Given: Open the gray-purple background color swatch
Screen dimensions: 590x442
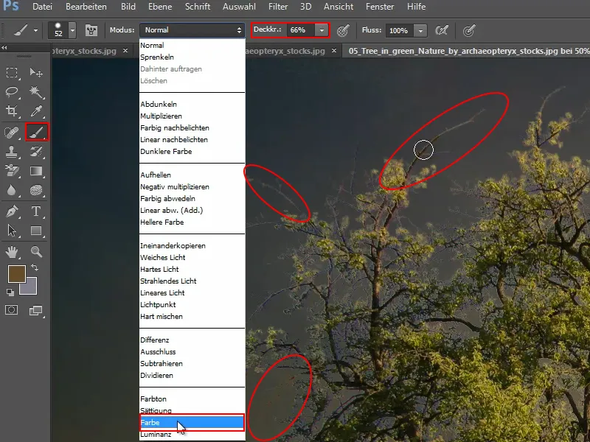Looking at the screenshot, I should click(32, 289).
